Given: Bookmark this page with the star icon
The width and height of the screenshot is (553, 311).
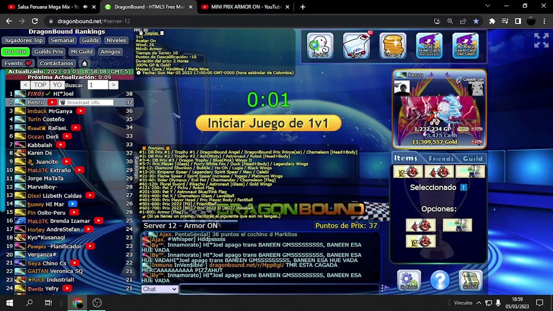Looking at the screenshot, I should click(x=476, y=21).
